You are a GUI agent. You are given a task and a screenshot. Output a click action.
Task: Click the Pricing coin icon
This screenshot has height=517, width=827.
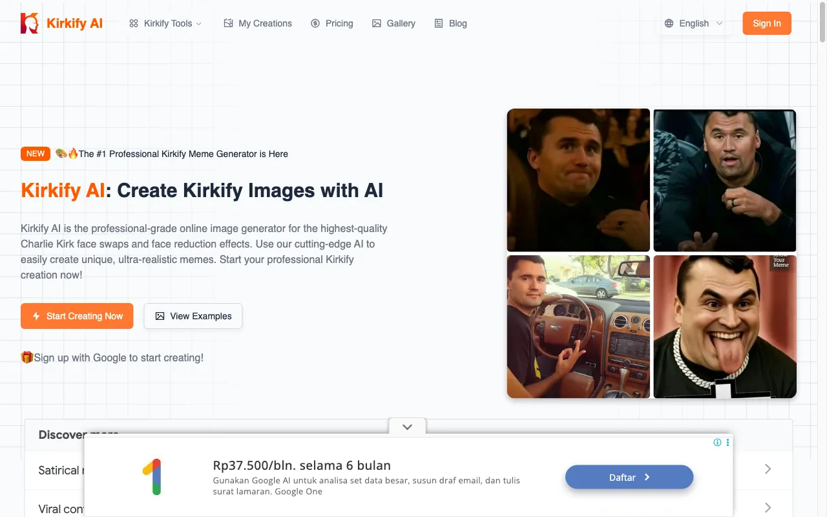[315, 23]
